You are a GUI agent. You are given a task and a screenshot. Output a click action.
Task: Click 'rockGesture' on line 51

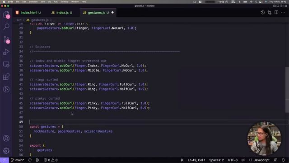coord(44,131)
